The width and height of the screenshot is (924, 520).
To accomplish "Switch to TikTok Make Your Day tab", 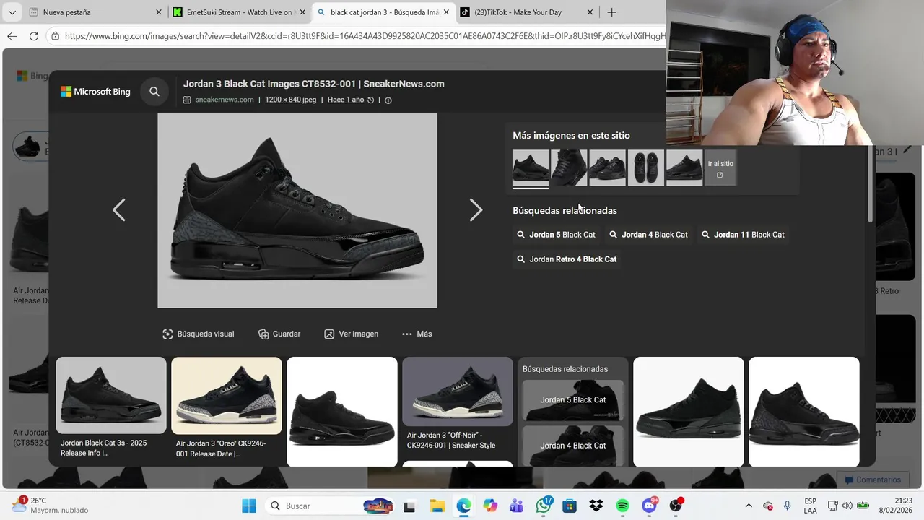I will coord(526,12).
